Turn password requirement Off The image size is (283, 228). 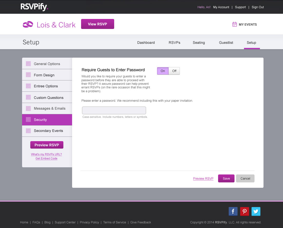[x=174, y=71]
